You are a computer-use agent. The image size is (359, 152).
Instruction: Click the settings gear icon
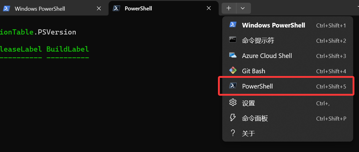pos(233,102)
